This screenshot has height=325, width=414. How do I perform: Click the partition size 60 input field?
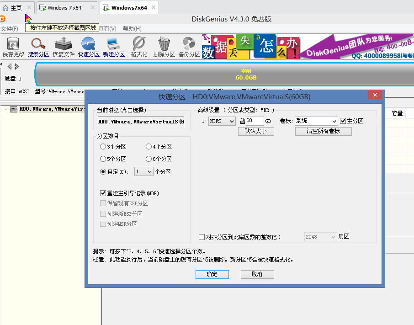255,121
